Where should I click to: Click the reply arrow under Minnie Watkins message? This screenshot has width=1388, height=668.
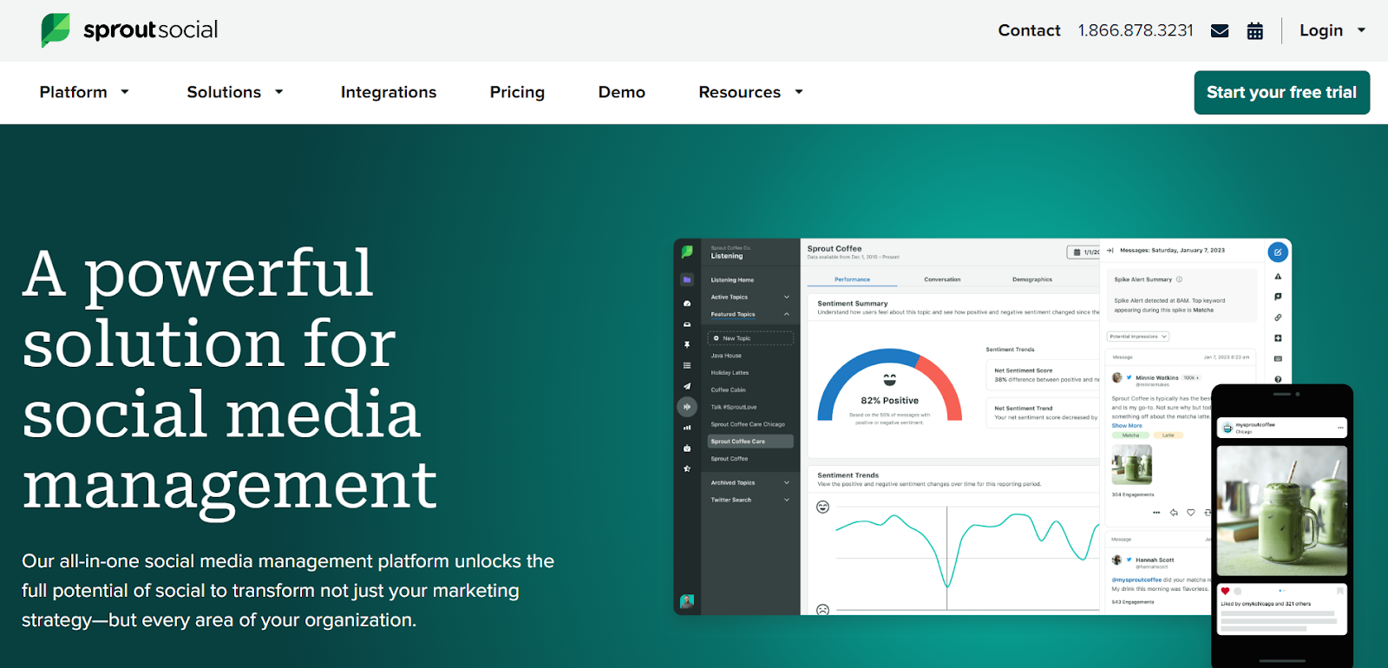coord(1174,513)
